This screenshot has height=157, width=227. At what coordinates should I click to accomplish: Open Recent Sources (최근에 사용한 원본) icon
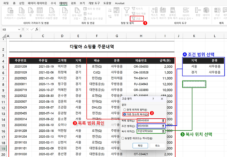point(52,10)
